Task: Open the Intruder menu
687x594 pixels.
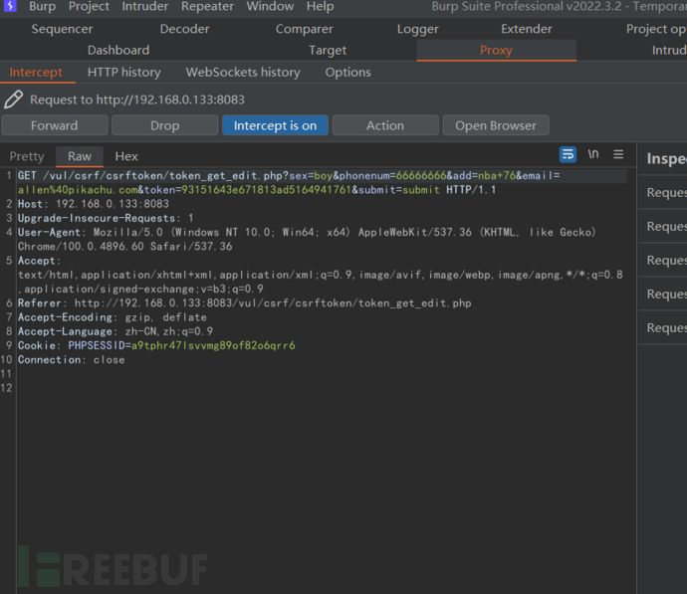Action: (145, 6)
